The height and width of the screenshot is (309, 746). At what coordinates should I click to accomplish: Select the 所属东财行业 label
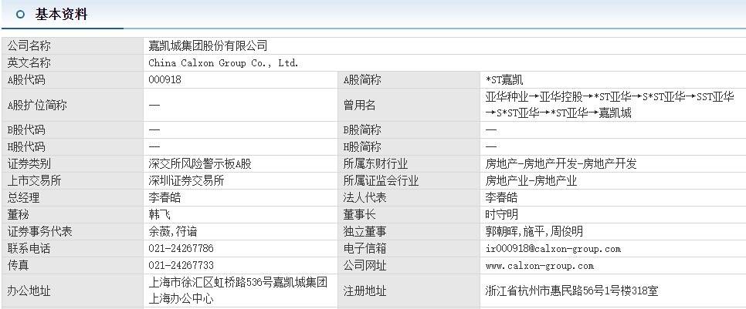click(375, 164)
